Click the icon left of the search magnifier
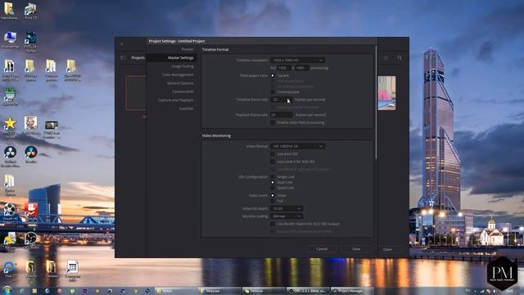 (386, 58)
